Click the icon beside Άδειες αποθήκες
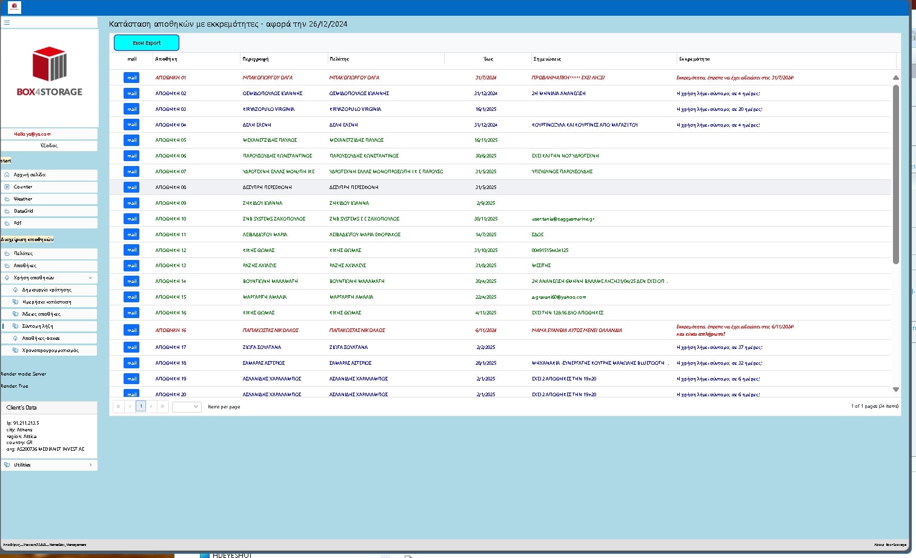916x558 pixels. [x=16, y=314]
